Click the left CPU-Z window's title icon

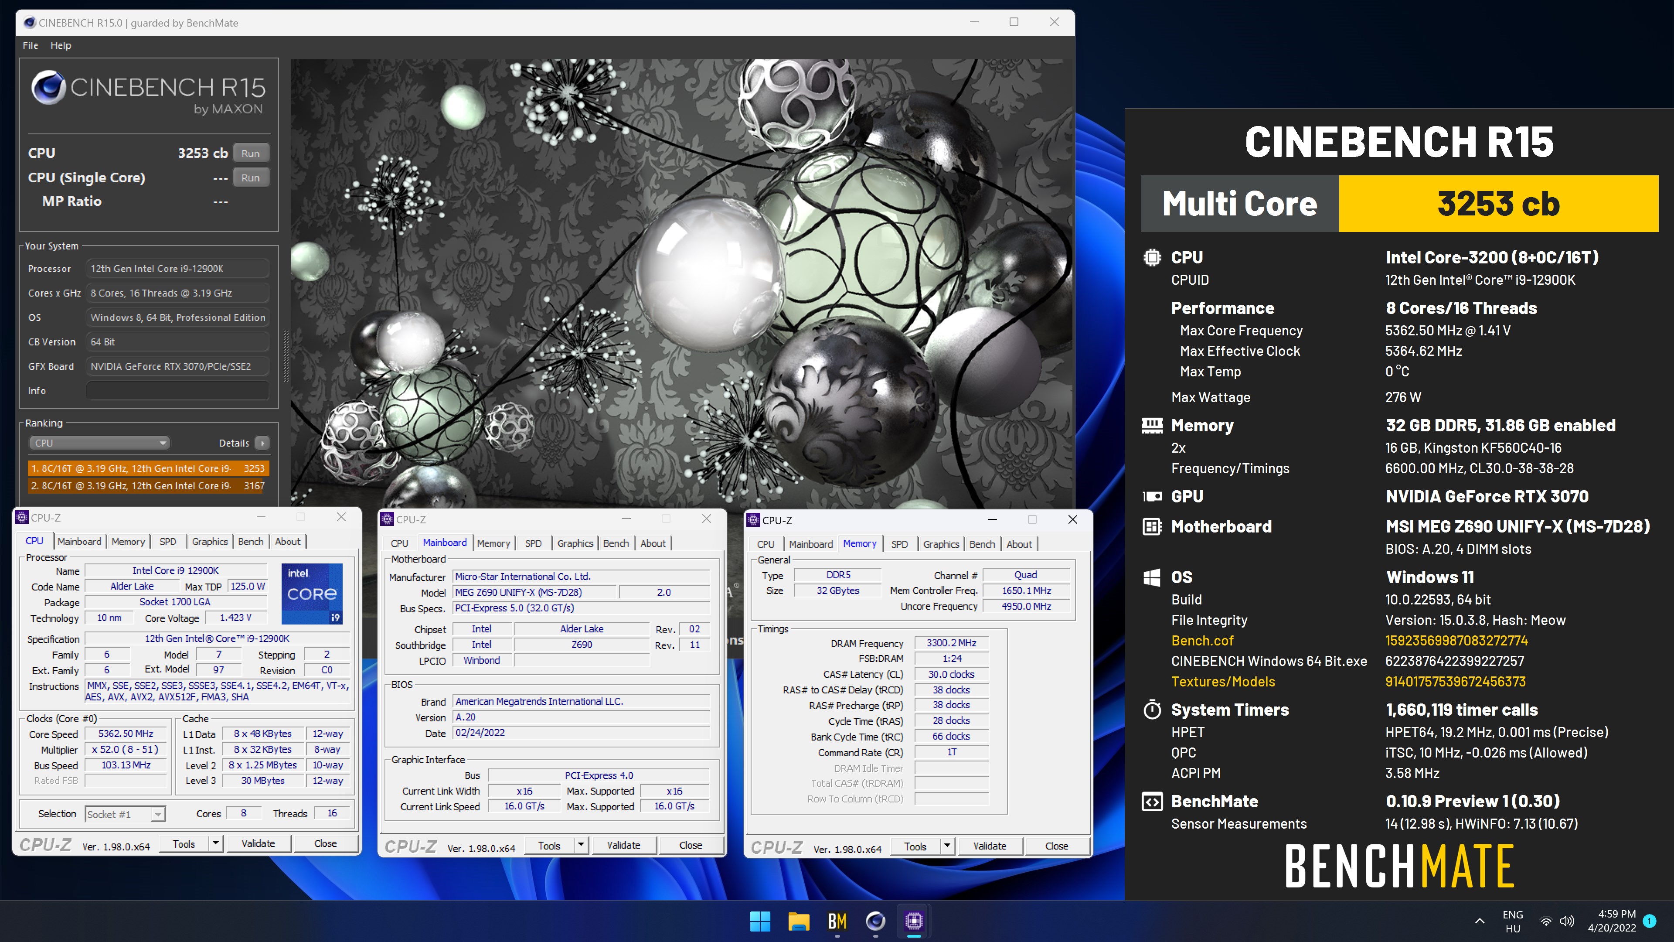click(x=21, y=518)
